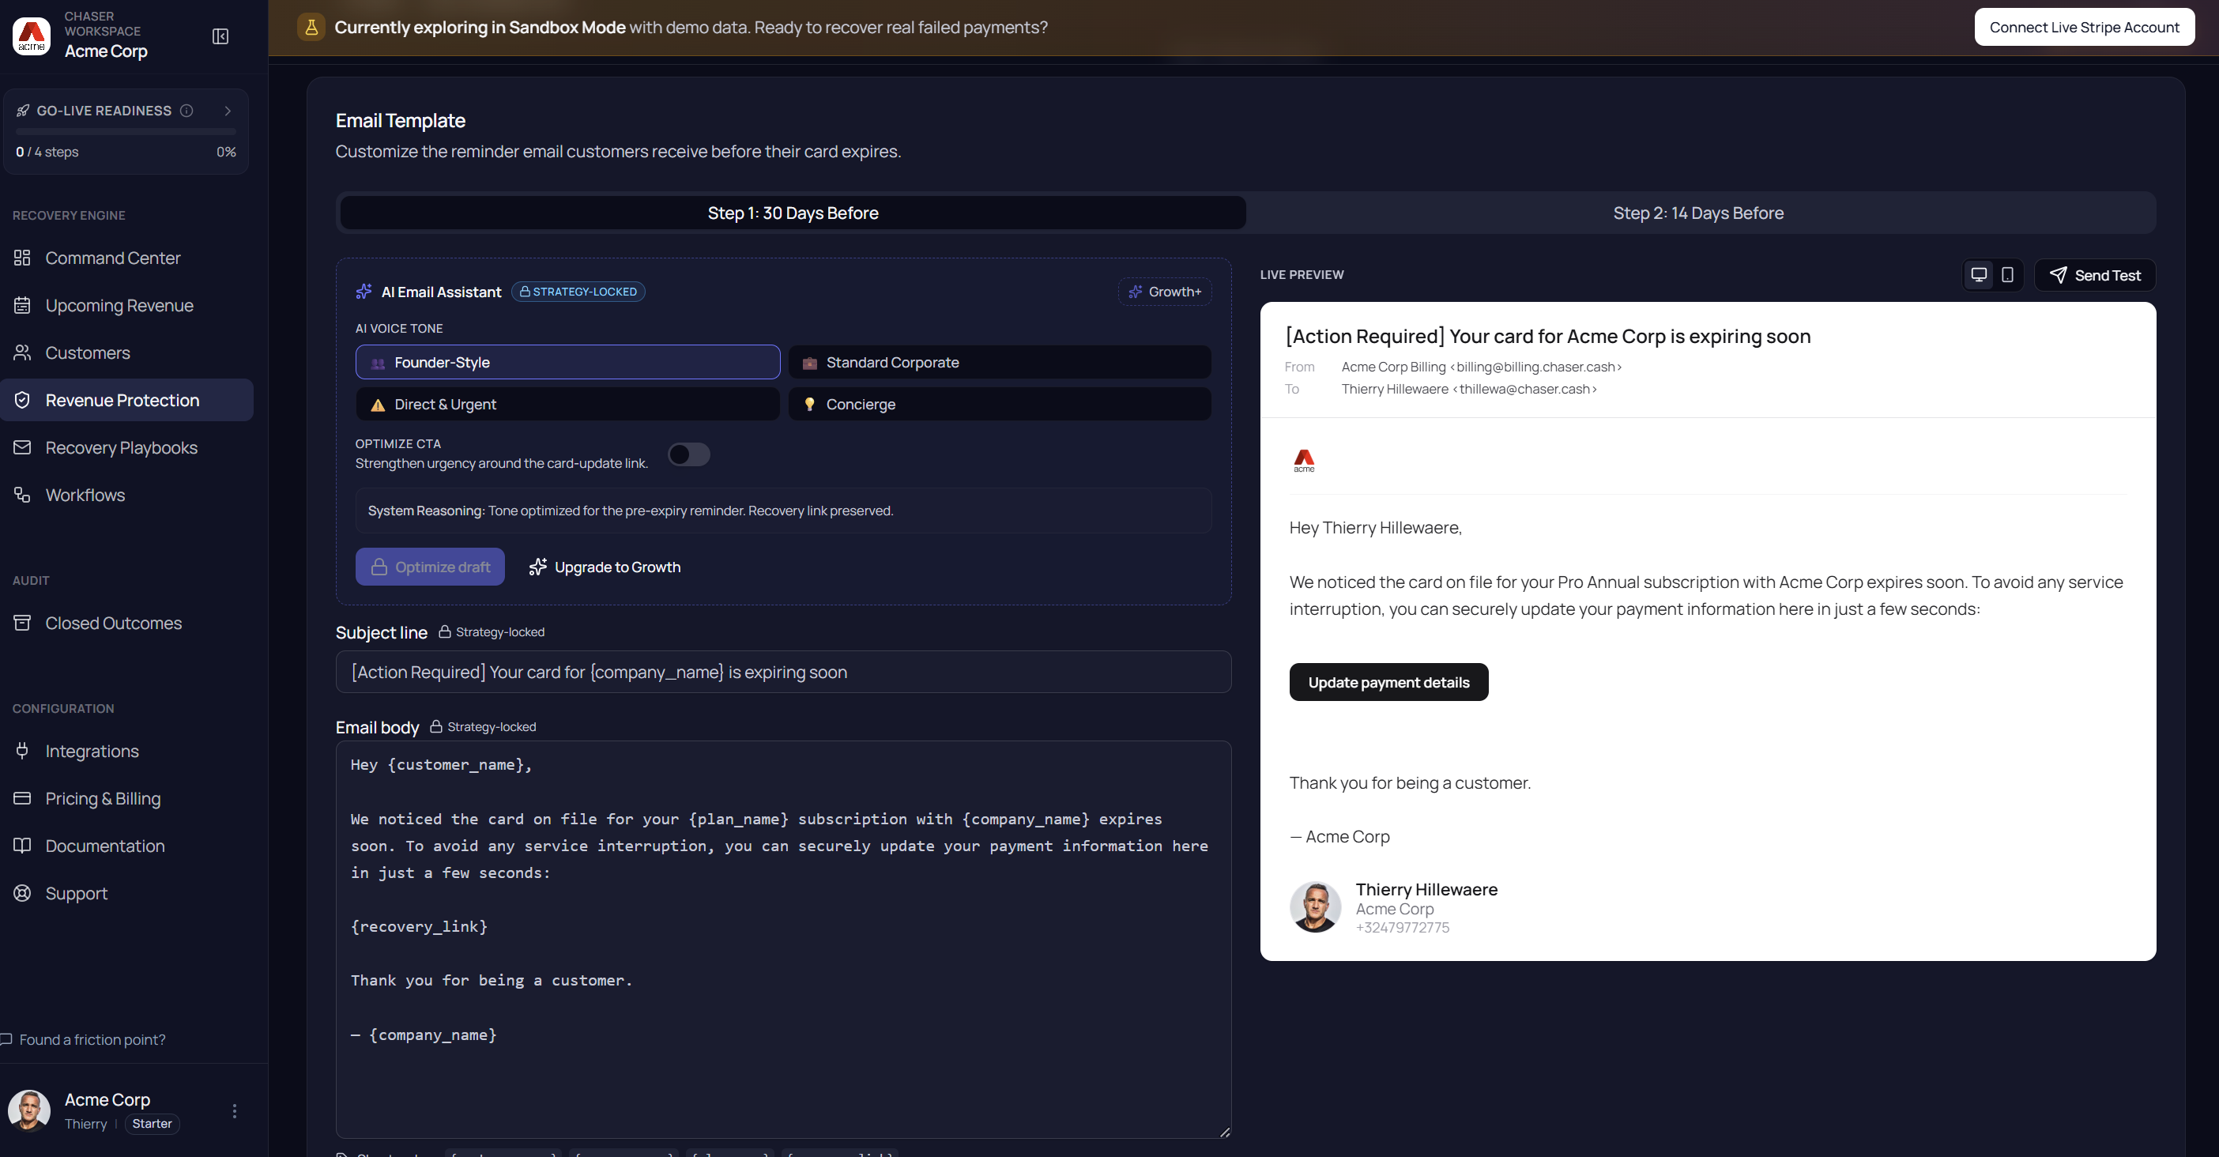Click the Command Center grid icon
This screenshot has width=2219, height=1157.
[x=22, y=258]
